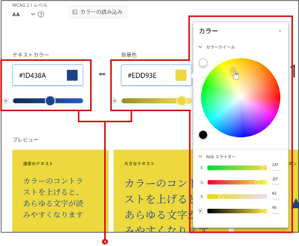Image resolution: width=299 pixels, height=246 pixels.
Task: Click the 背景色 label
Action: click(129, 55)
